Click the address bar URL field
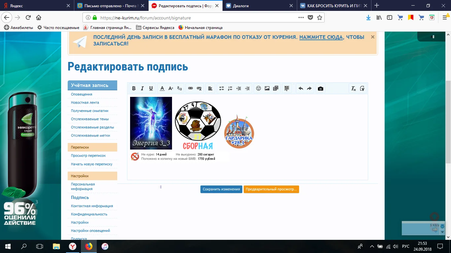451x253 pixels. click(x=197, y=18)
